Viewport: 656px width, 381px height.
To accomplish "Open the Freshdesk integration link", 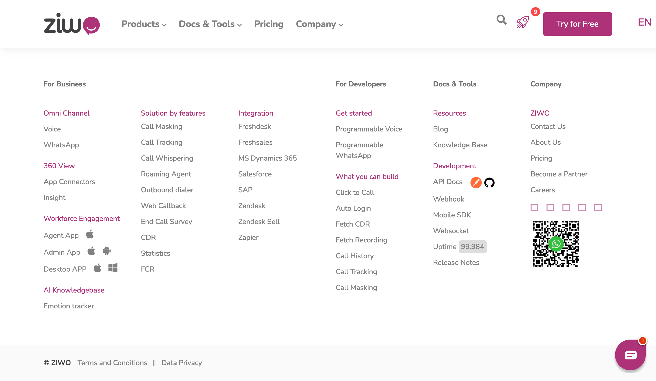I will point(255,127).
